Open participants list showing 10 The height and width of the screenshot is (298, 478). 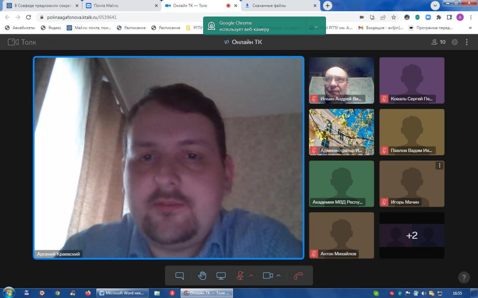[438, 42]
